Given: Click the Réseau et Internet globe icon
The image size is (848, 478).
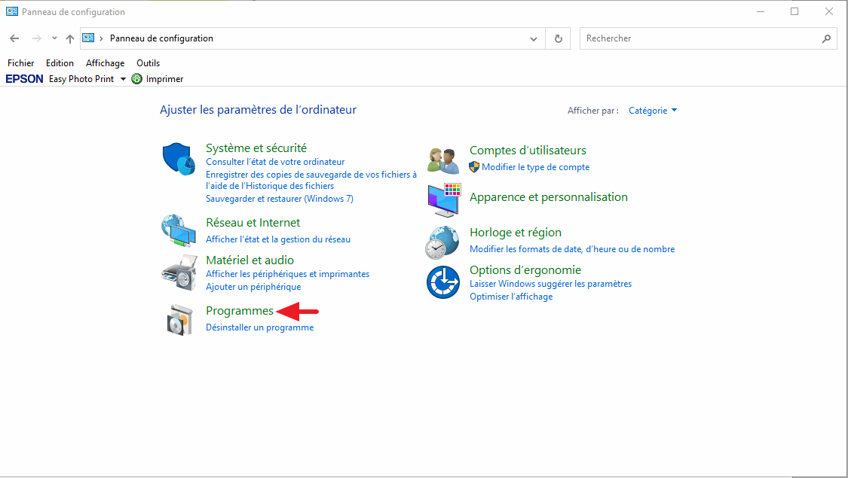Looking at the screenshot, I should (x=179, y=230).
